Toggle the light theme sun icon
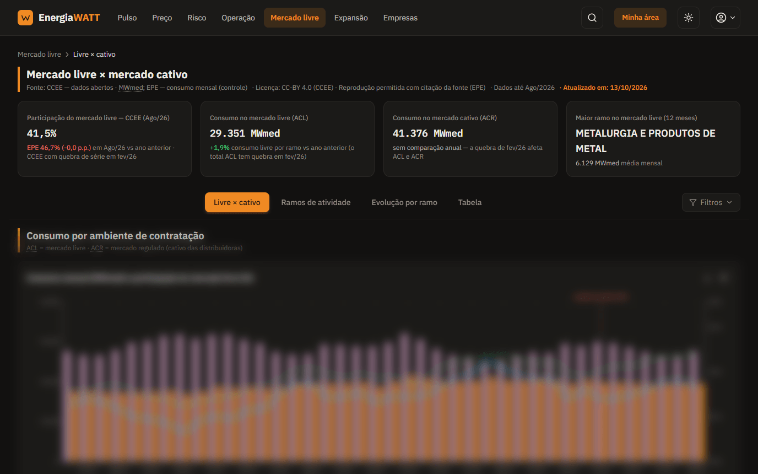The height and width of the screenshot is (474, 758). tap(689, 18)
